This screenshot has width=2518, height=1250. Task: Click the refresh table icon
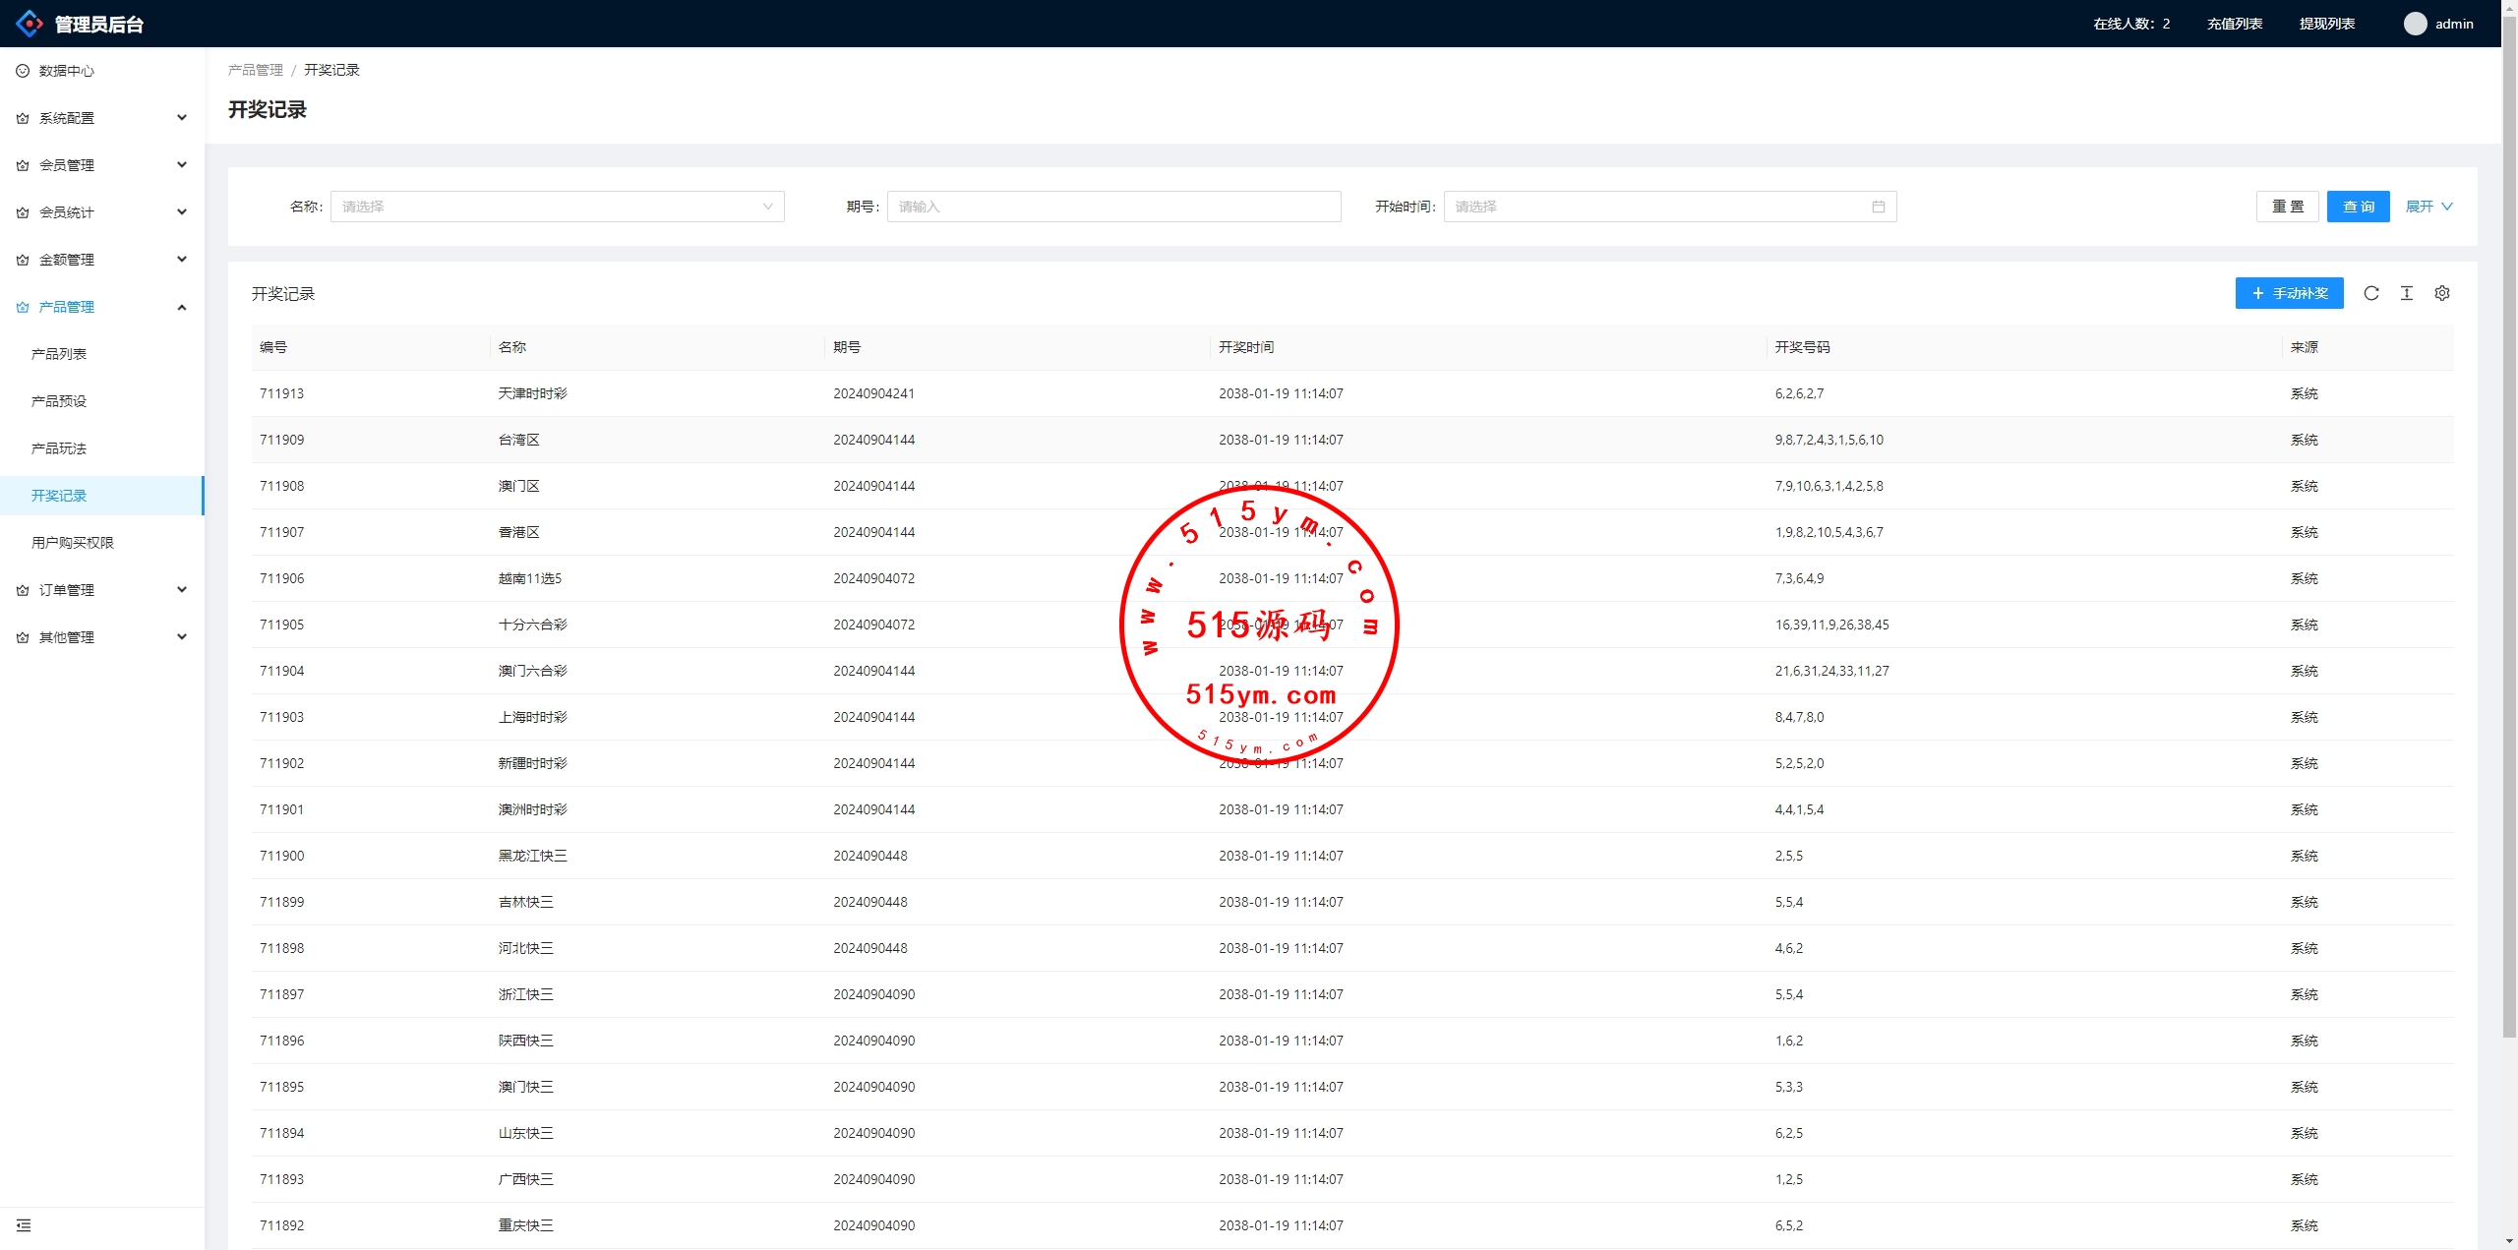[2370, 293]
